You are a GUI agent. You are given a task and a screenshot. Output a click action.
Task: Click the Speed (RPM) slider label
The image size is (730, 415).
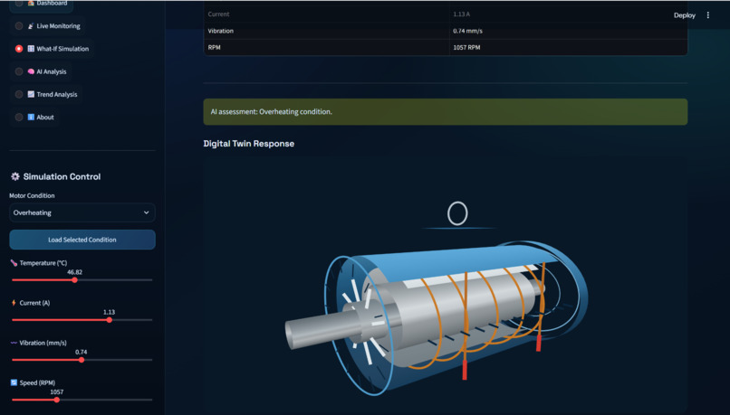[37, 383]
